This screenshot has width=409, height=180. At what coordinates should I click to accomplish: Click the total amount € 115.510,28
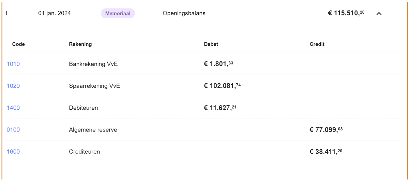tap(346, 13)
